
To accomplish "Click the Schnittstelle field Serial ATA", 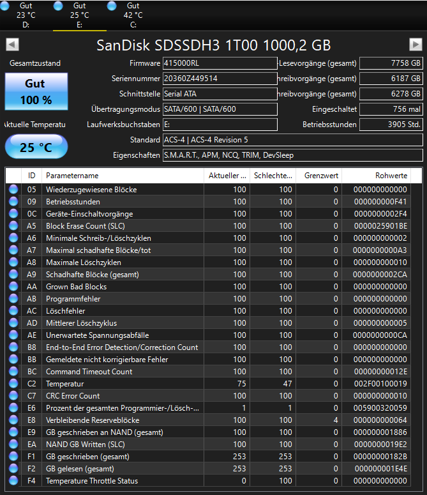I will point(220,94).
